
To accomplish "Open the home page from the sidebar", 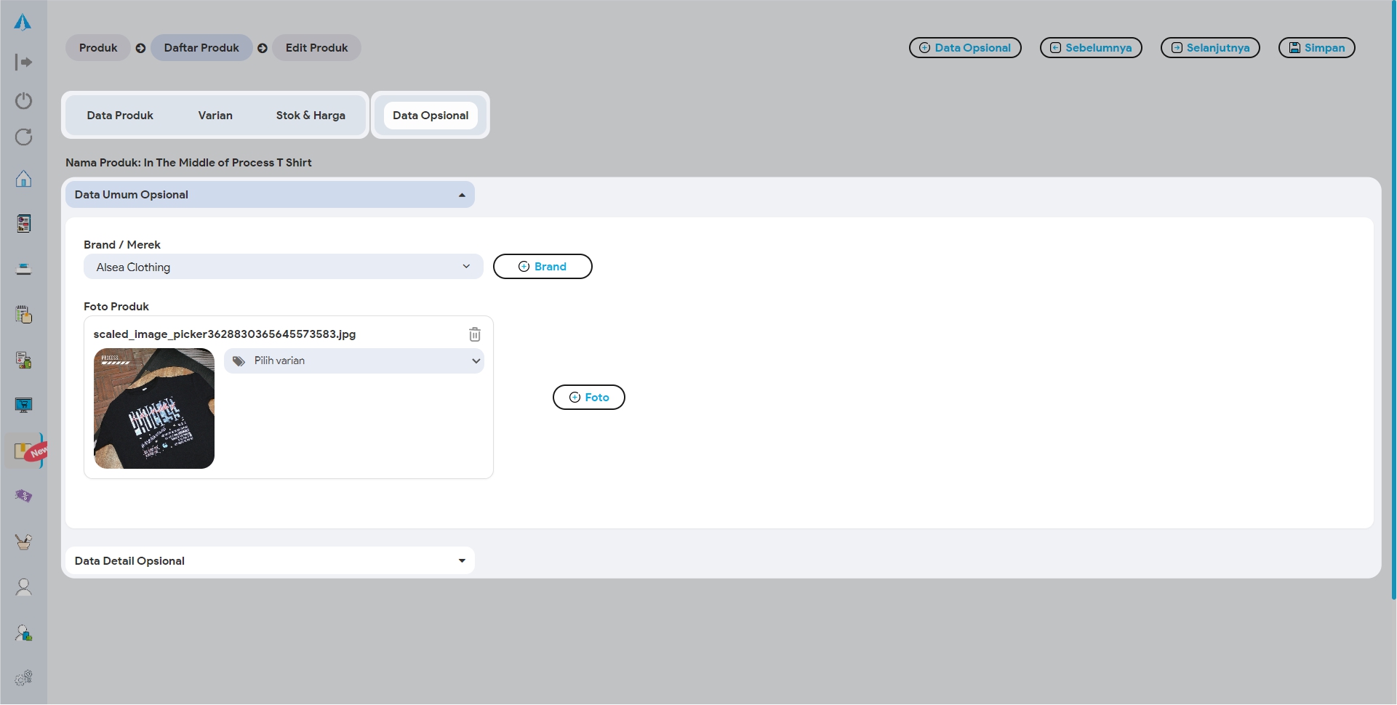I will click(x=23, y=179).
